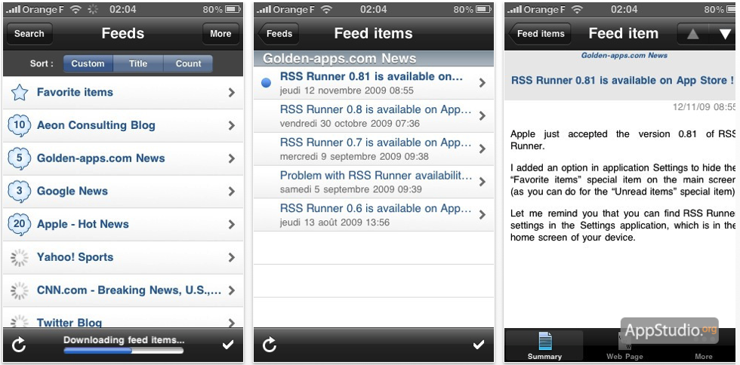This screenshot has height=365, width=740.
Task: Tap the Aeon Consulting Blog unread count badge
Action: point(20,125)
